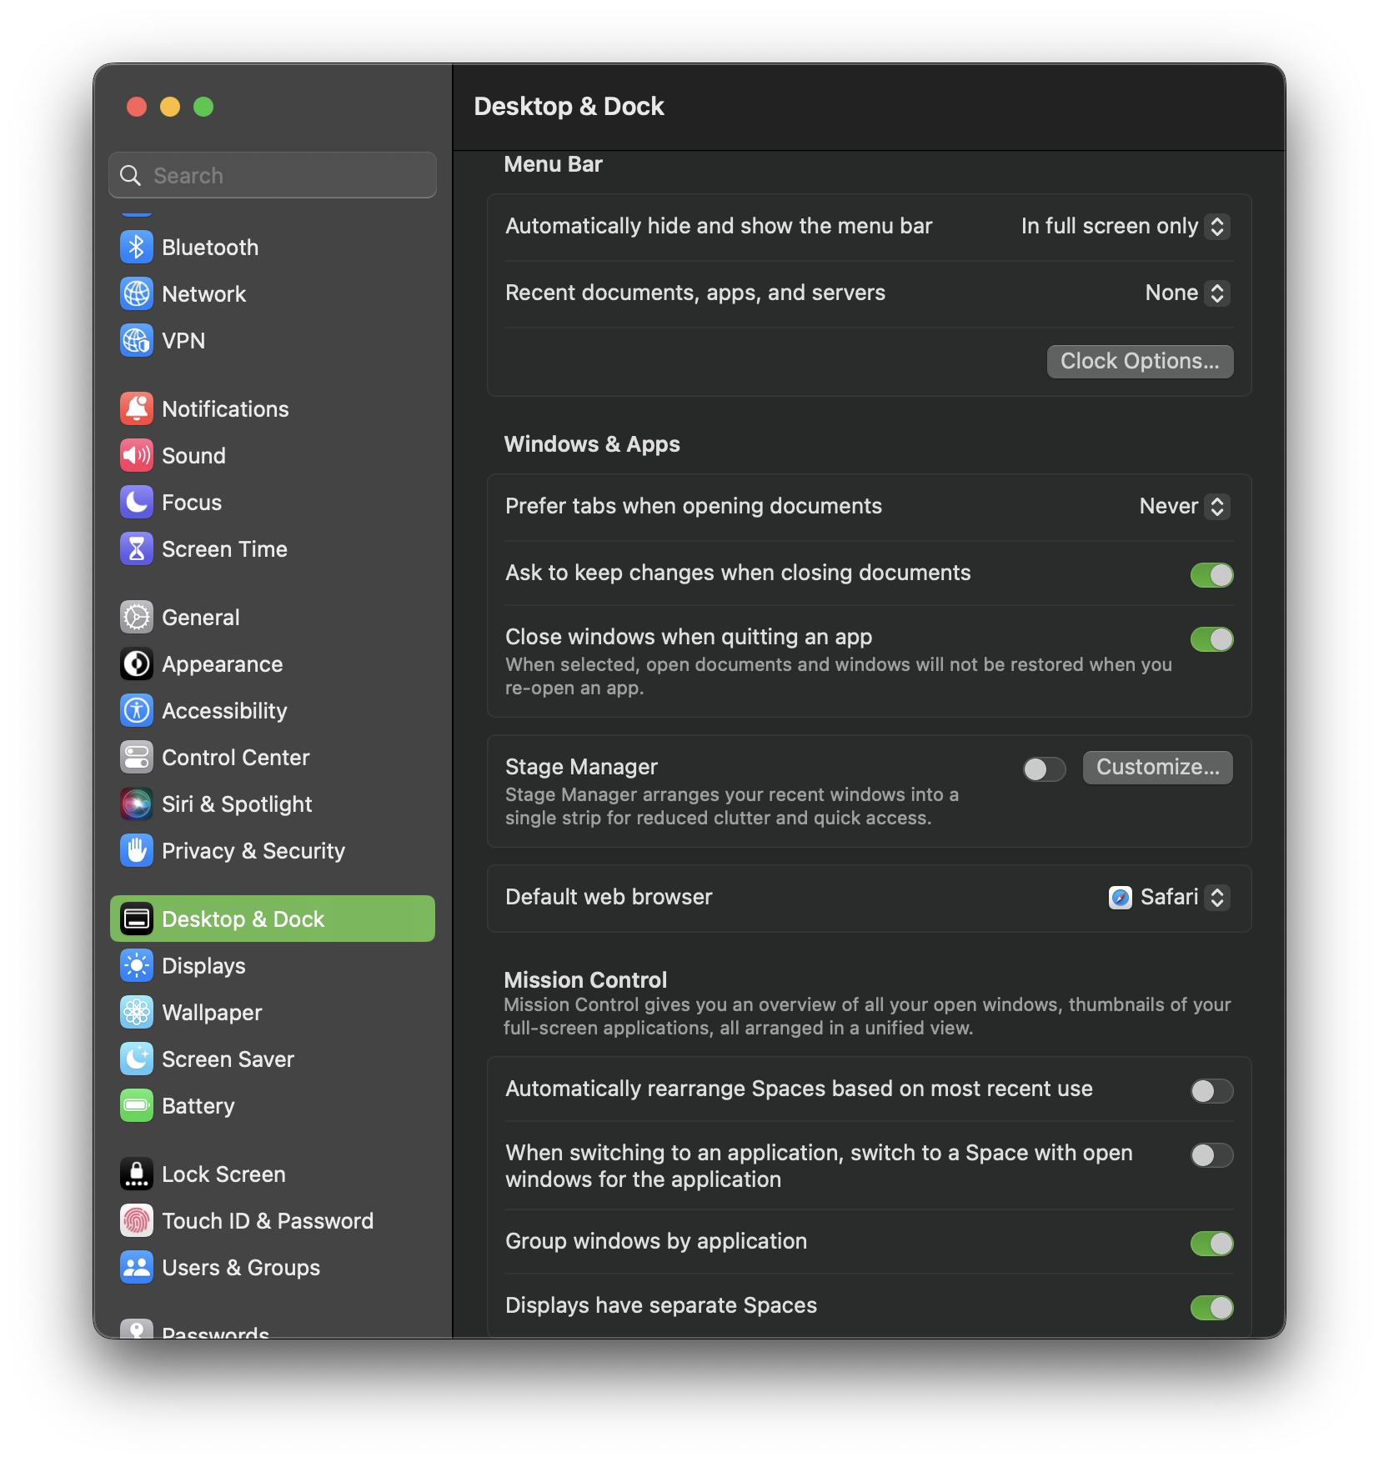The image size is (1379, 1462).
Task: Open Prefer tabs when opening documents dropdown
Action: [1184, 507]
